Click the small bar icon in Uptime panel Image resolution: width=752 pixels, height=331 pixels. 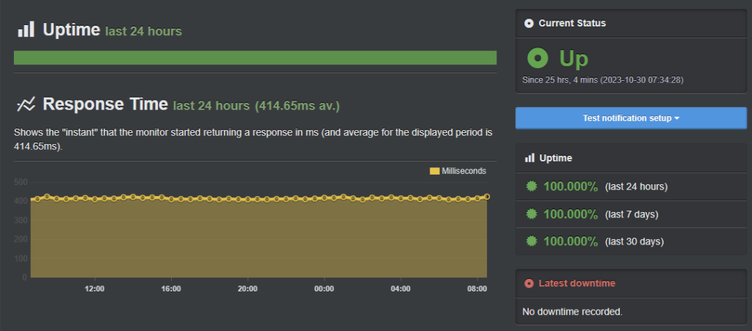click(x=529, y=158)
